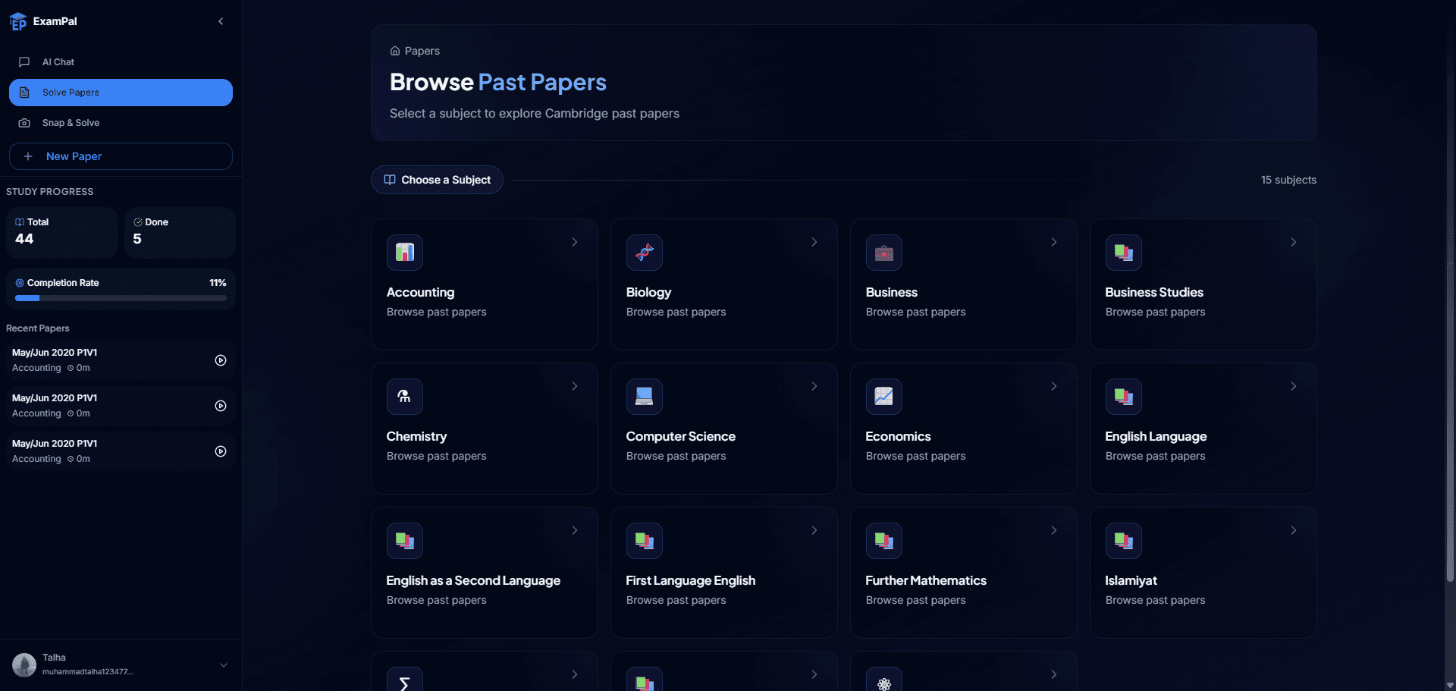Select the Solve Papers menu item
This screenshot has width=1456, height=691.
pyautogui.click(x=71, y=92)
